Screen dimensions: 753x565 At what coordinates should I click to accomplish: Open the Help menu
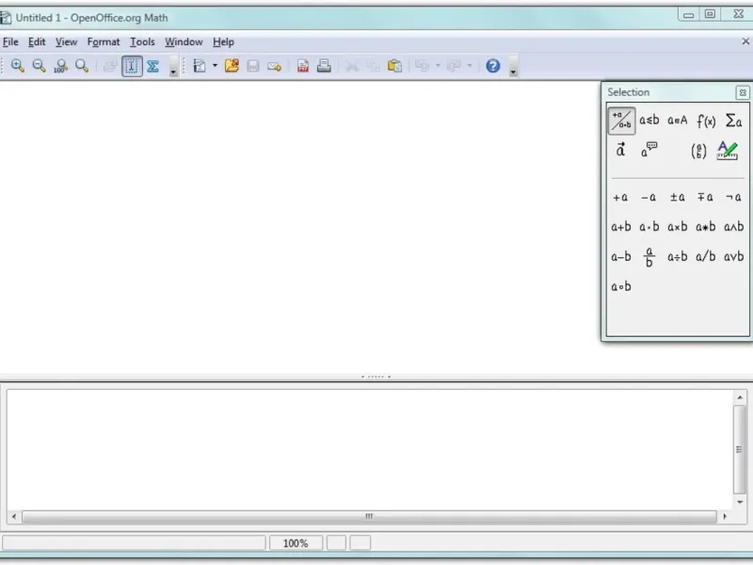click(x=223, y=41)
